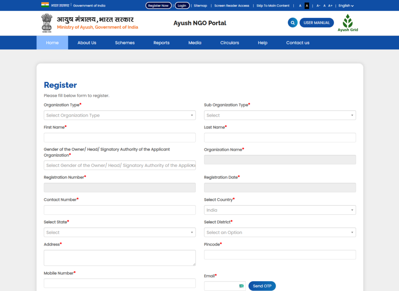399x291 pixels.
Task: Expand the English language selector
Action: tap(346, 6)
